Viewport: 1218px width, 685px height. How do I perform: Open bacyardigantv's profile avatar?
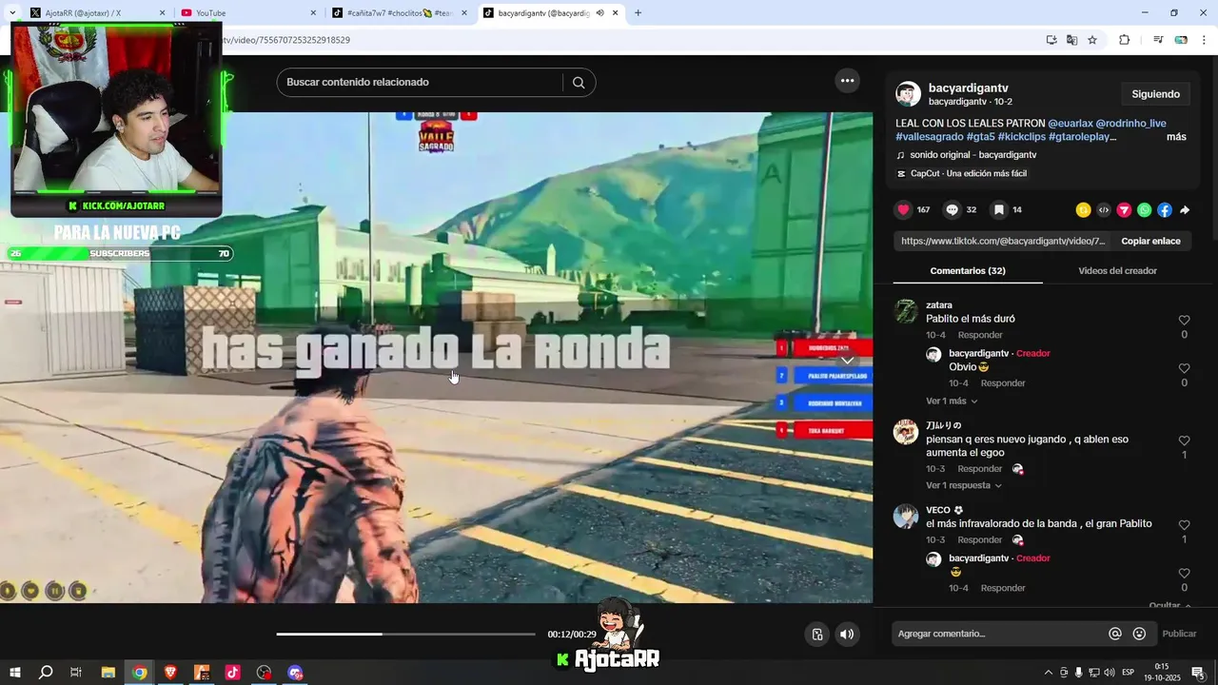click(908, 94)
